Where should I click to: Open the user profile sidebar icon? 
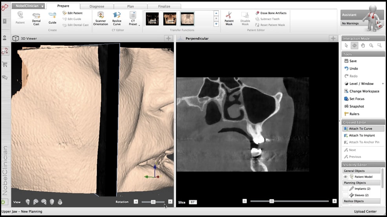click(x=5, y=38)
